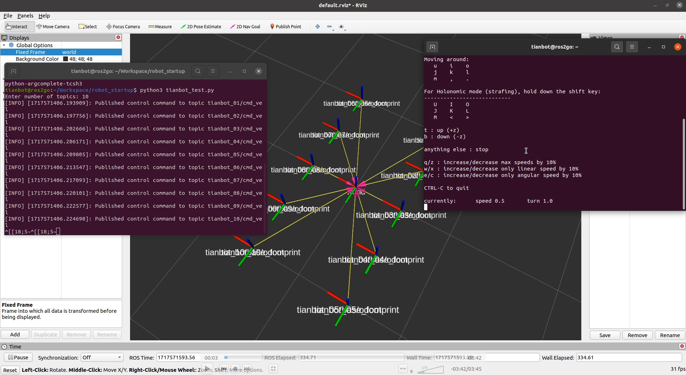Click the overlay next-track button

[x=247, y=369]
